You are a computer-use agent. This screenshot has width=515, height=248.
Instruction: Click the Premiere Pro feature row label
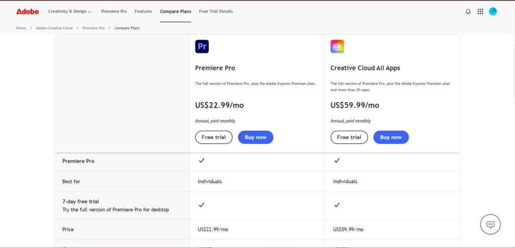[x=78, y=161]
